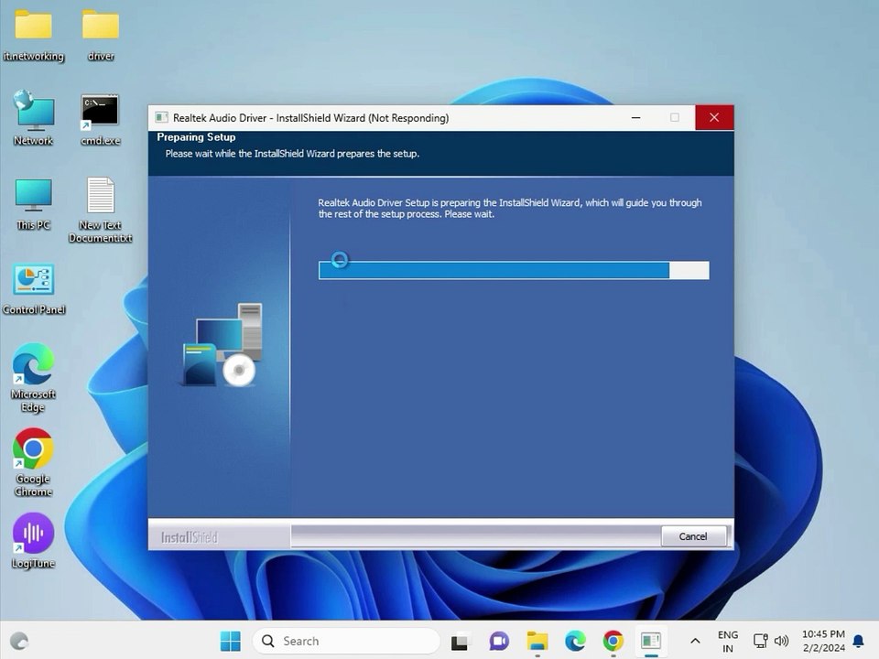
Task: Select the This PC desktop icon
Action: pyautogui.click(x=33, y=204)
